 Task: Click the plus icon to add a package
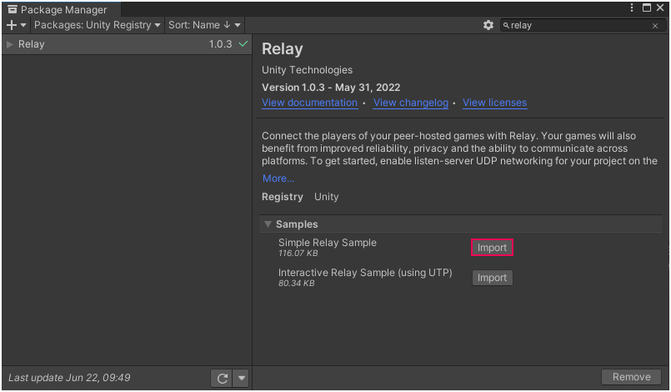(12, 26)
